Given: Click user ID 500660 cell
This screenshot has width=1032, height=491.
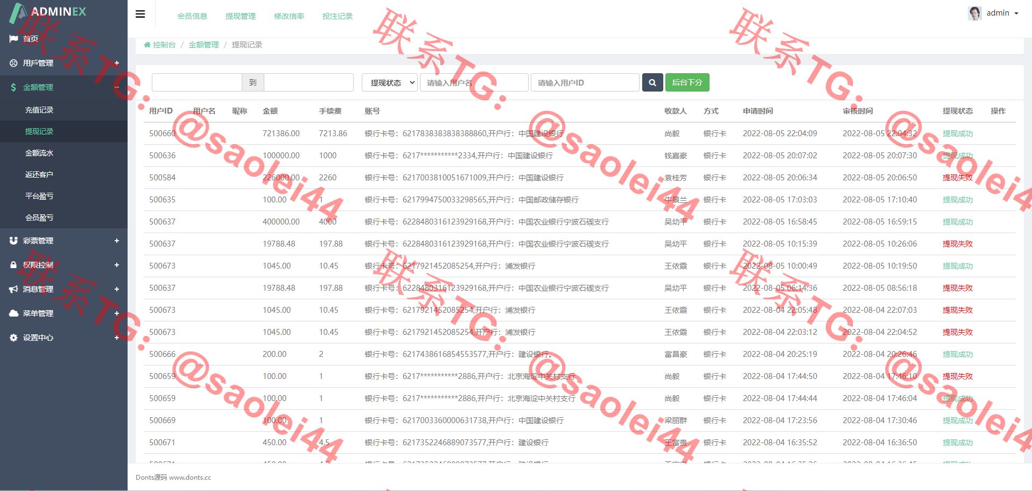Looking at the screenshot, I should coord(163,134).
